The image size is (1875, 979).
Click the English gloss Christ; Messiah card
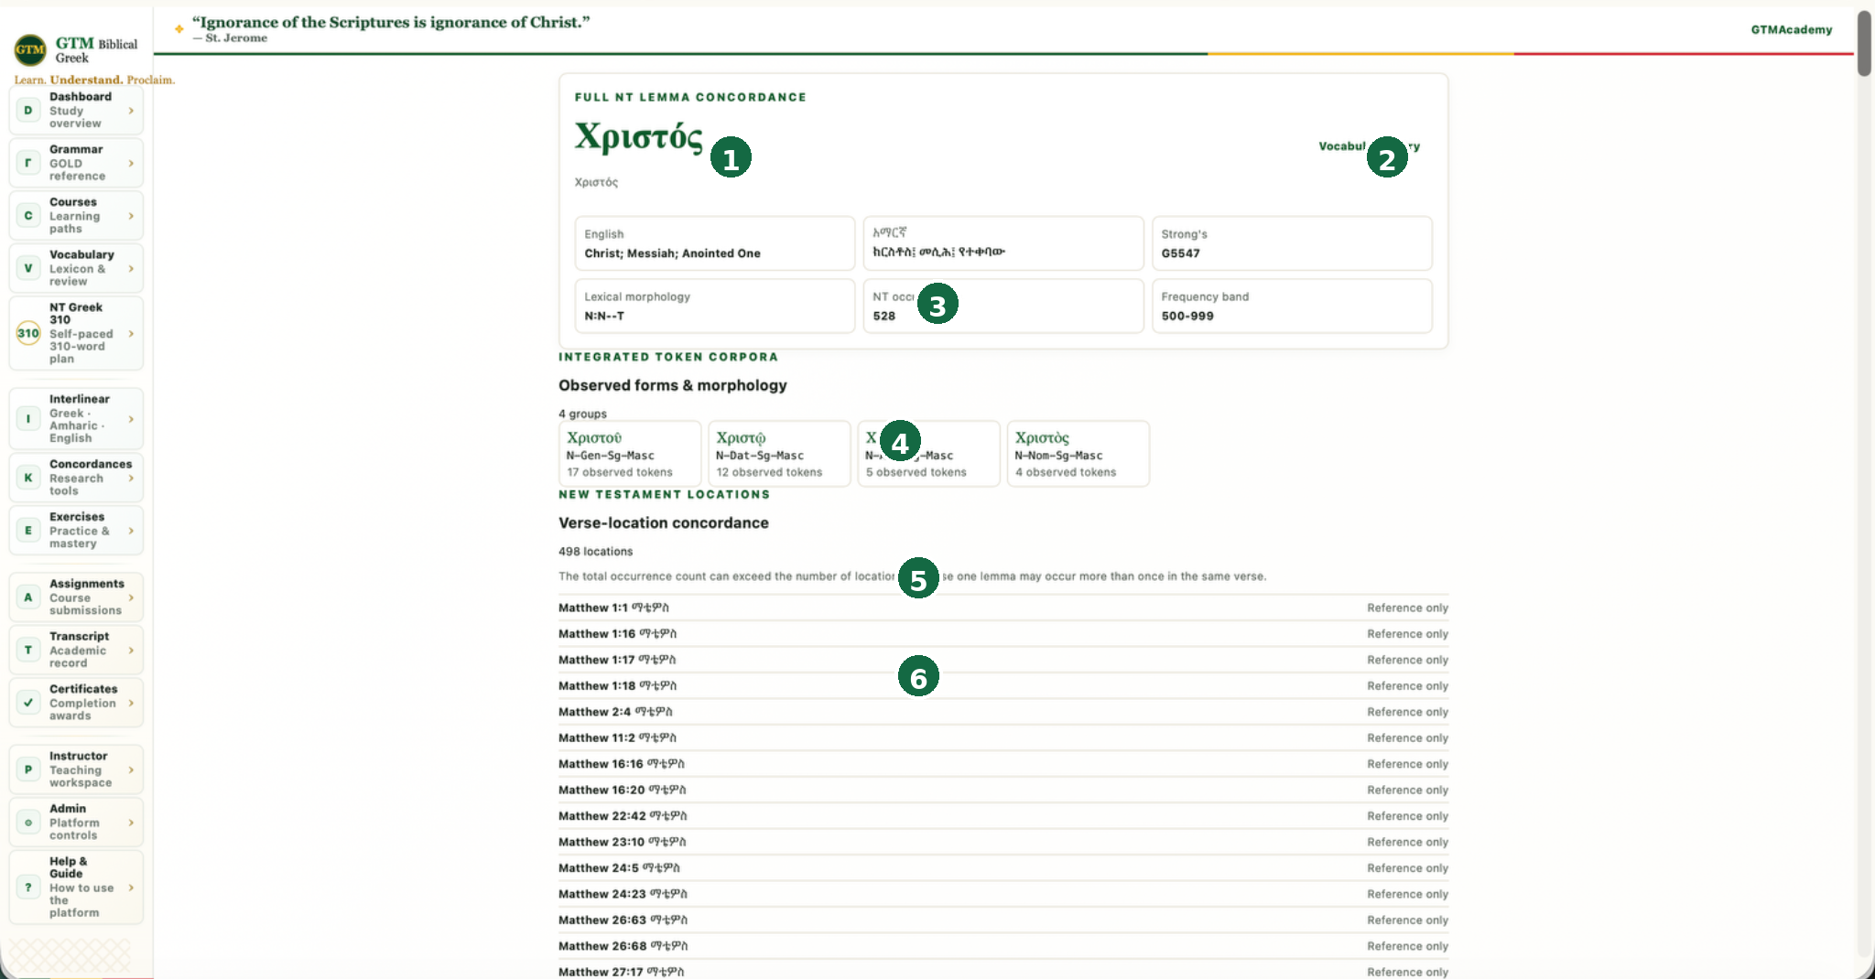pyautogui.click(x=715, y=243)
